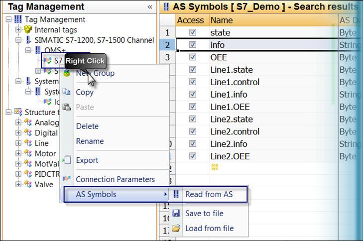Select the PIDCTR tree item
363x241 pixels.
[x=47, y=174]
